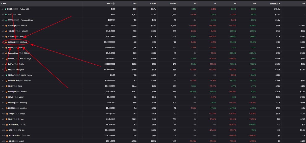
Task: Click the SuiDog flame icon
Action: pos(6,103)
